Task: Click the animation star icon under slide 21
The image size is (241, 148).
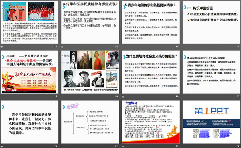Action: 1,147
